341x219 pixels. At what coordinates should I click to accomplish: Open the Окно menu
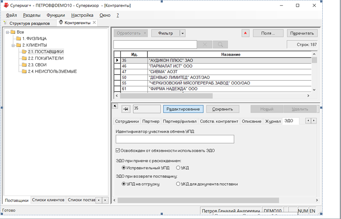point(105,15)
